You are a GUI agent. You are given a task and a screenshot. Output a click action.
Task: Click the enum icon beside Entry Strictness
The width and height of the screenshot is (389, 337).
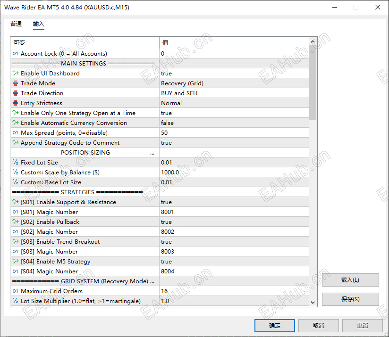tap(16, 103)
